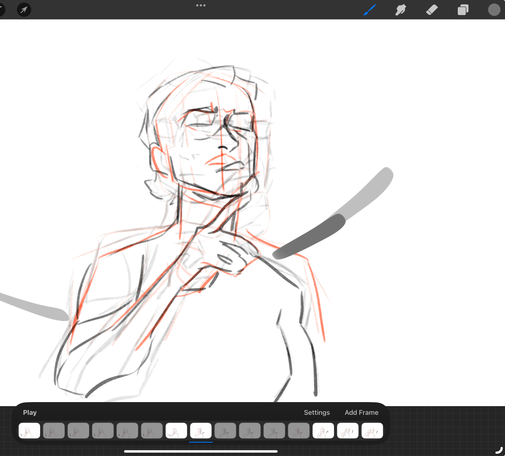
Task: Select the last frame thumbnail
Action: point(372,430)
